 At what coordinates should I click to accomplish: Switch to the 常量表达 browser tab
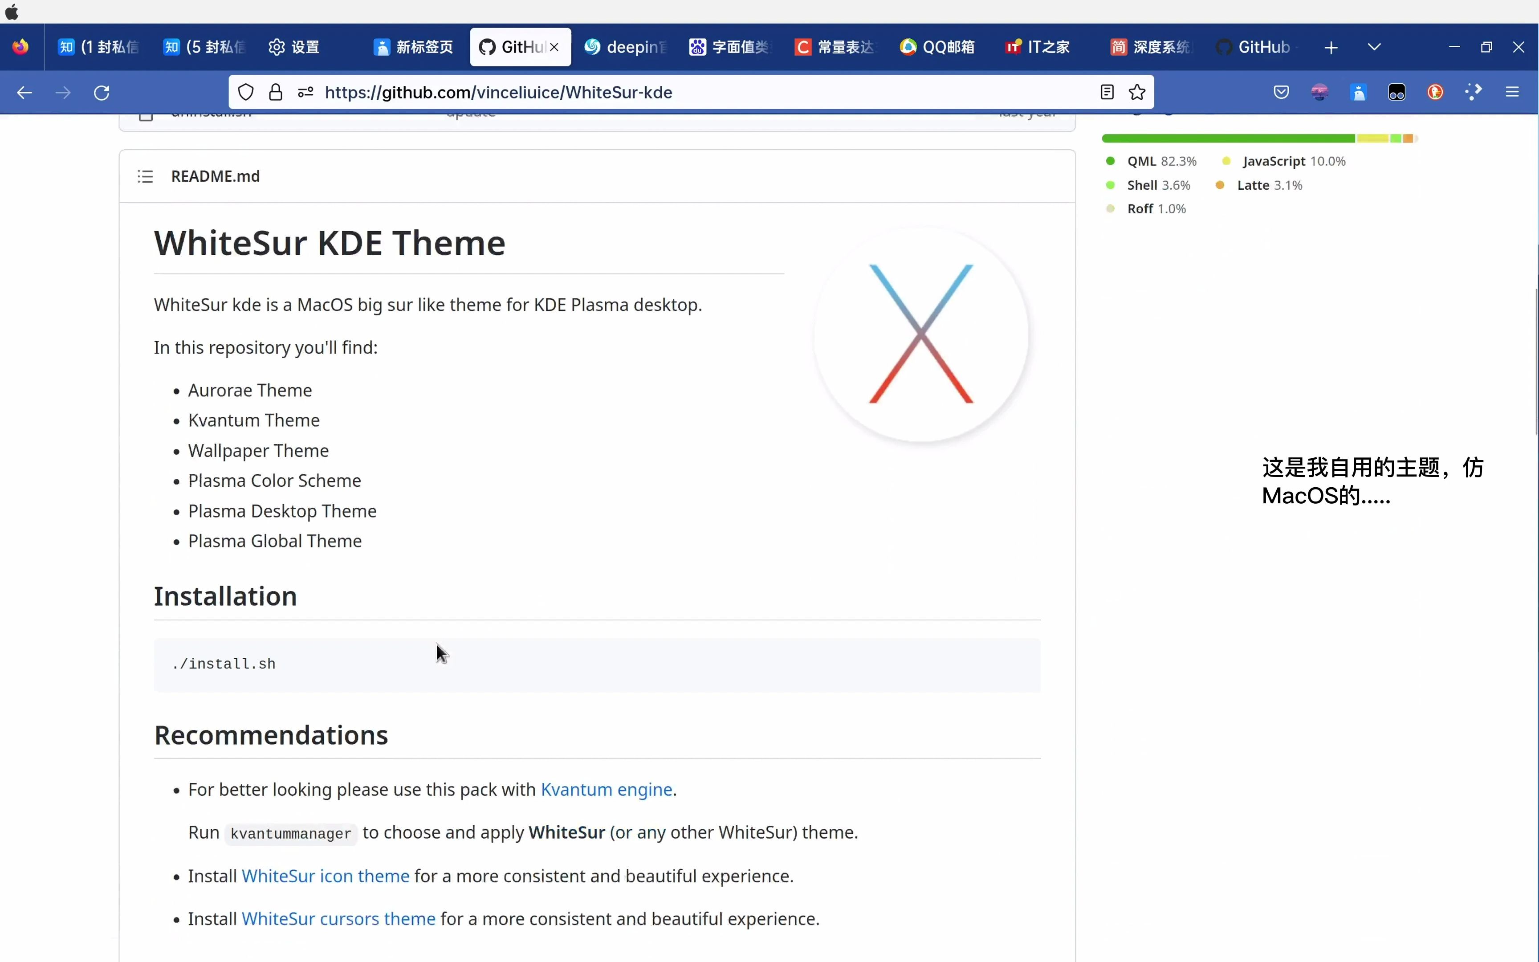pyautogui.click(x=837, y=47)
